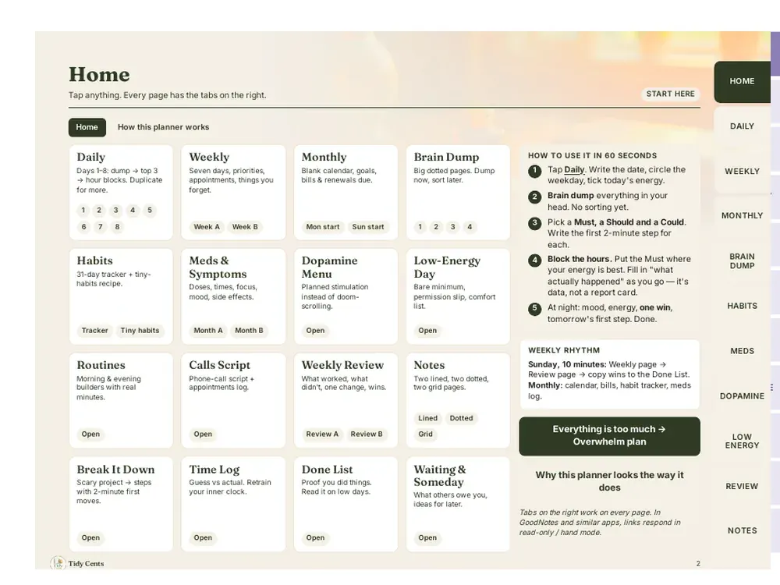780x585 pixels.
Task: Open Daily page day 8
Action: (117, 227)
